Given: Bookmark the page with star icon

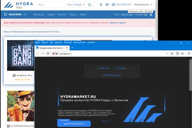Looking at the screenshot, I should [x=172, y=53].
